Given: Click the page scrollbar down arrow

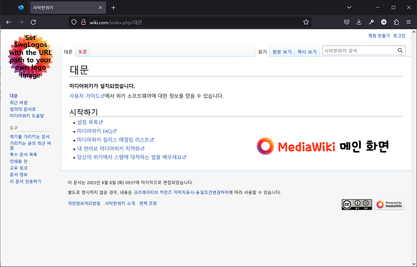Looking at the screenshot, I should click(x=414, y=264).
